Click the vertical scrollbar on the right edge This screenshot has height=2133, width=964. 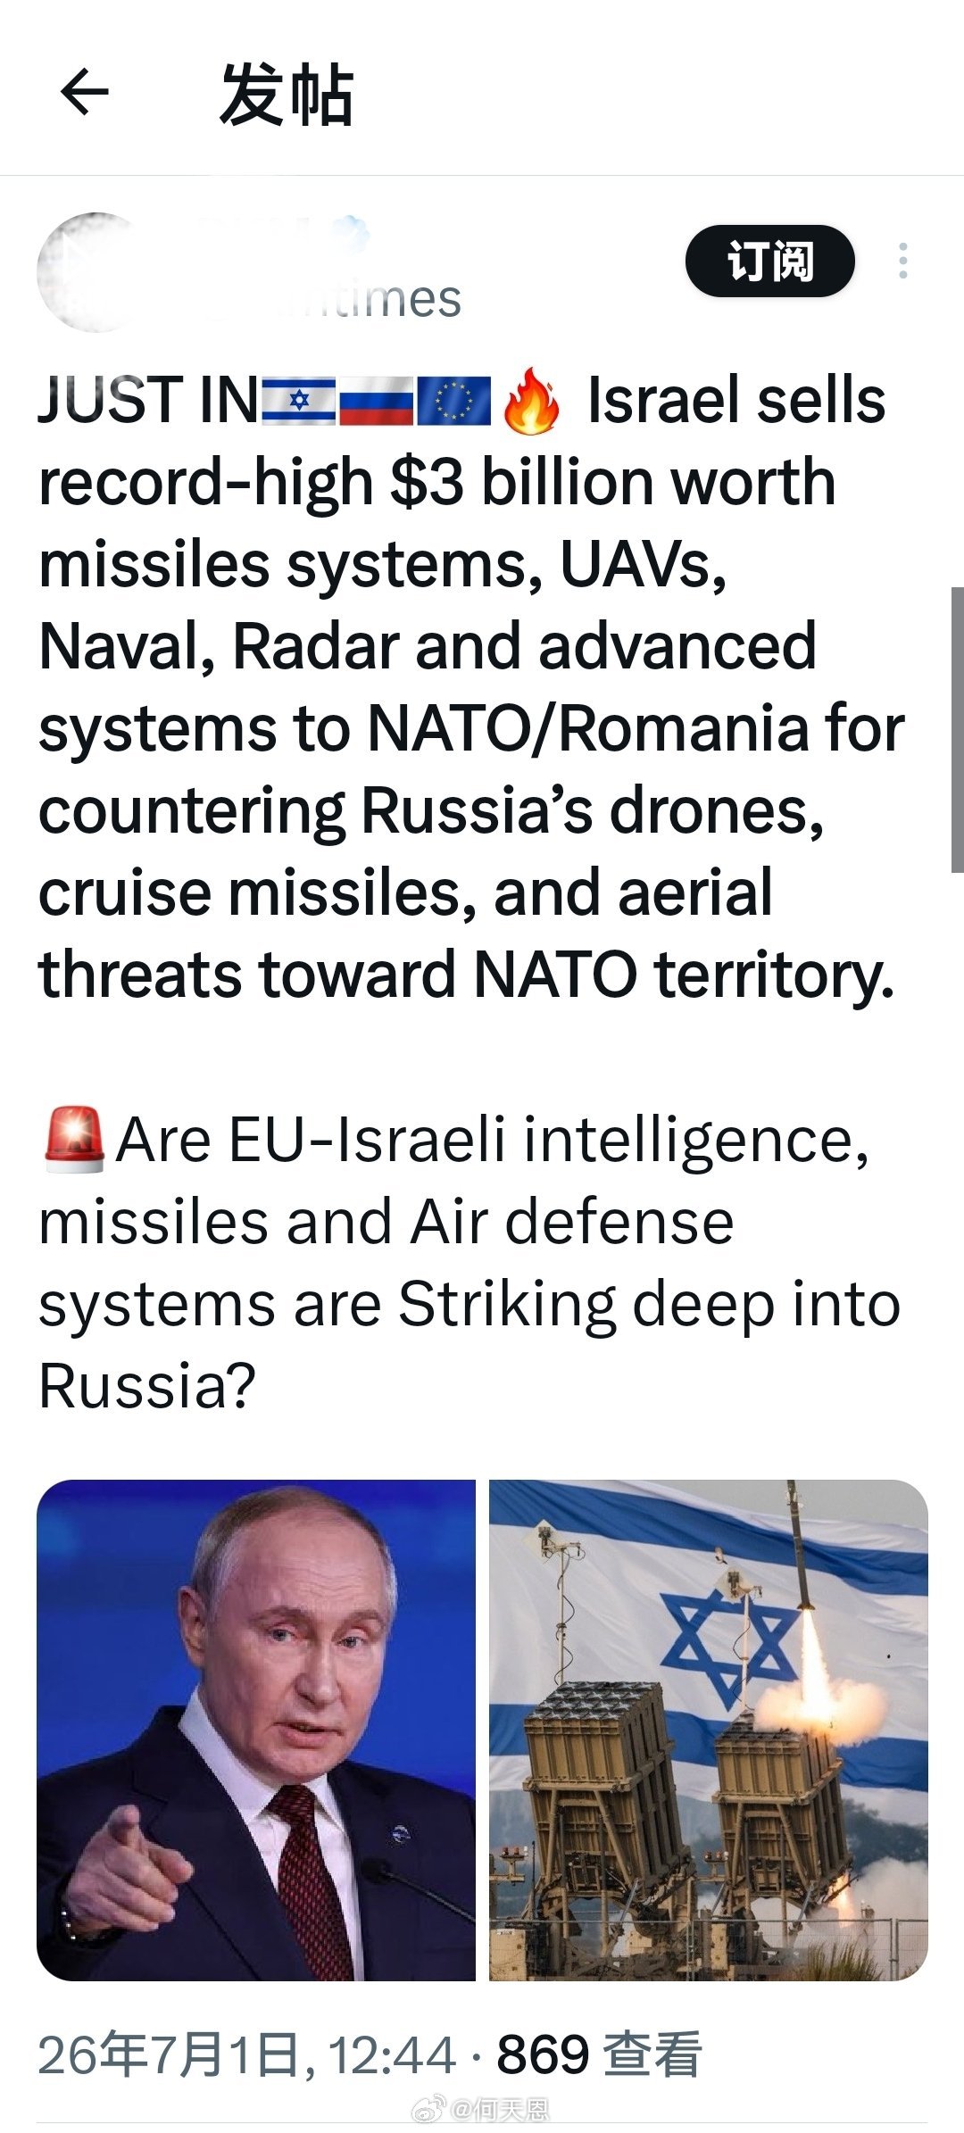[957, 728]
